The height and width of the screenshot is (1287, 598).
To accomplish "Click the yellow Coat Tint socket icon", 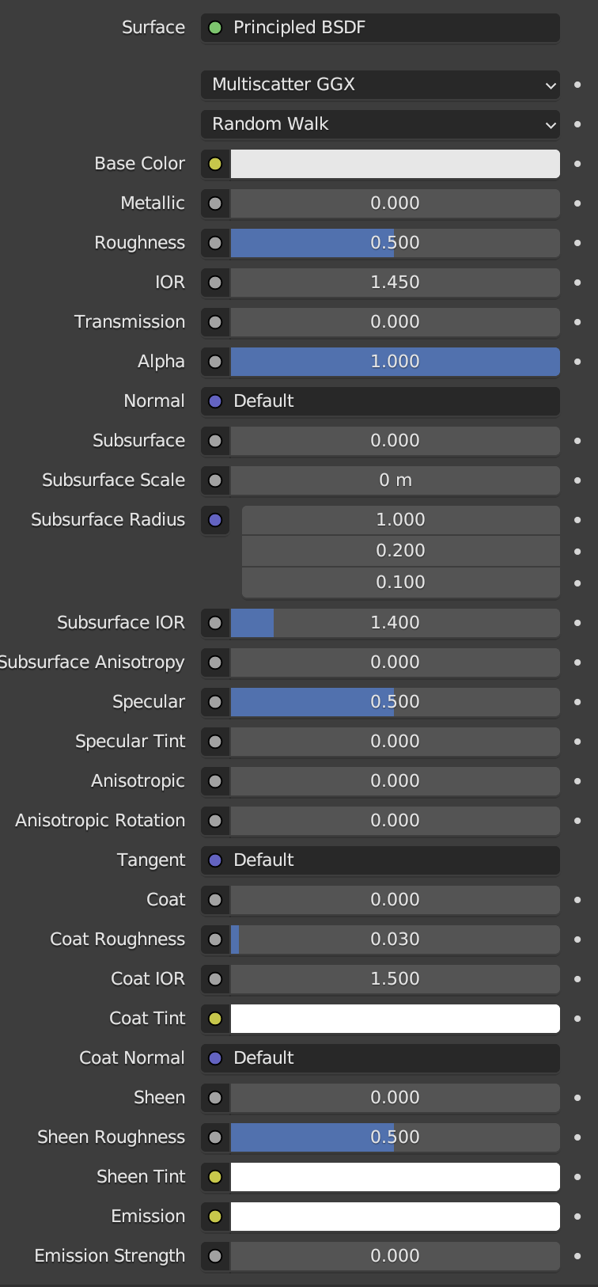I will click(215, 1019).
